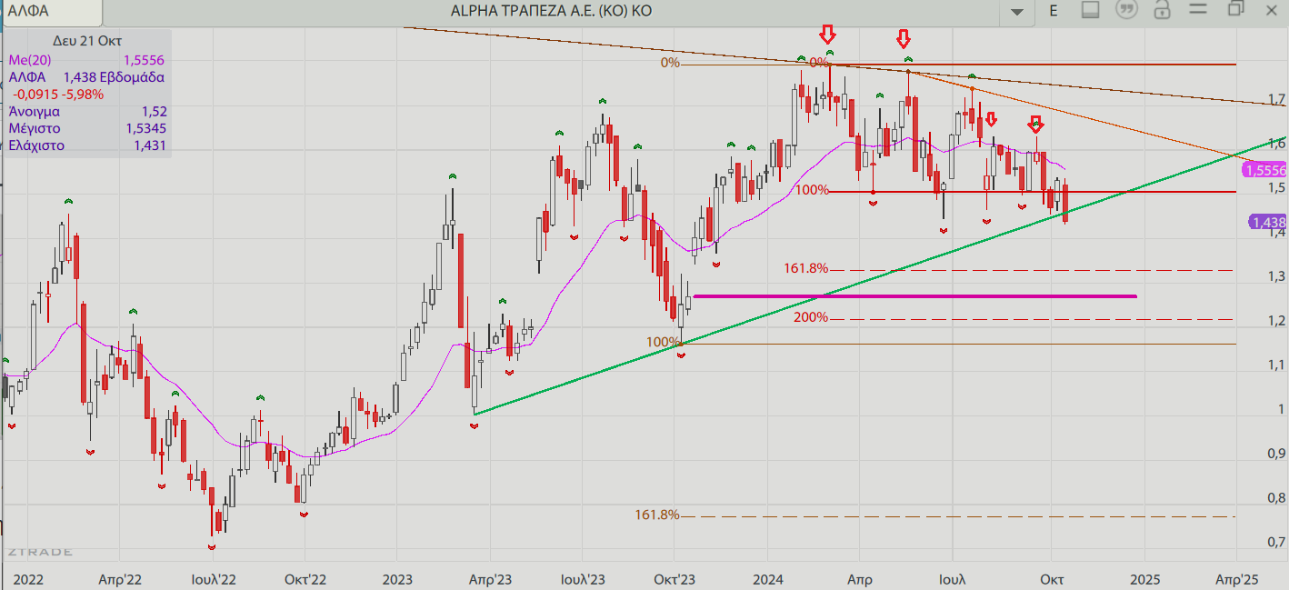Click the 'Άνοιγμα' label in the info panel

[x=34, y=111]
